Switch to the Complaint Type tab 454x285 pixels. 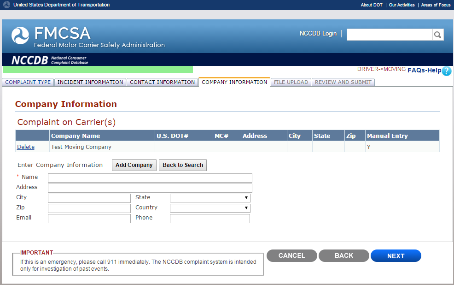click(28, 83)
